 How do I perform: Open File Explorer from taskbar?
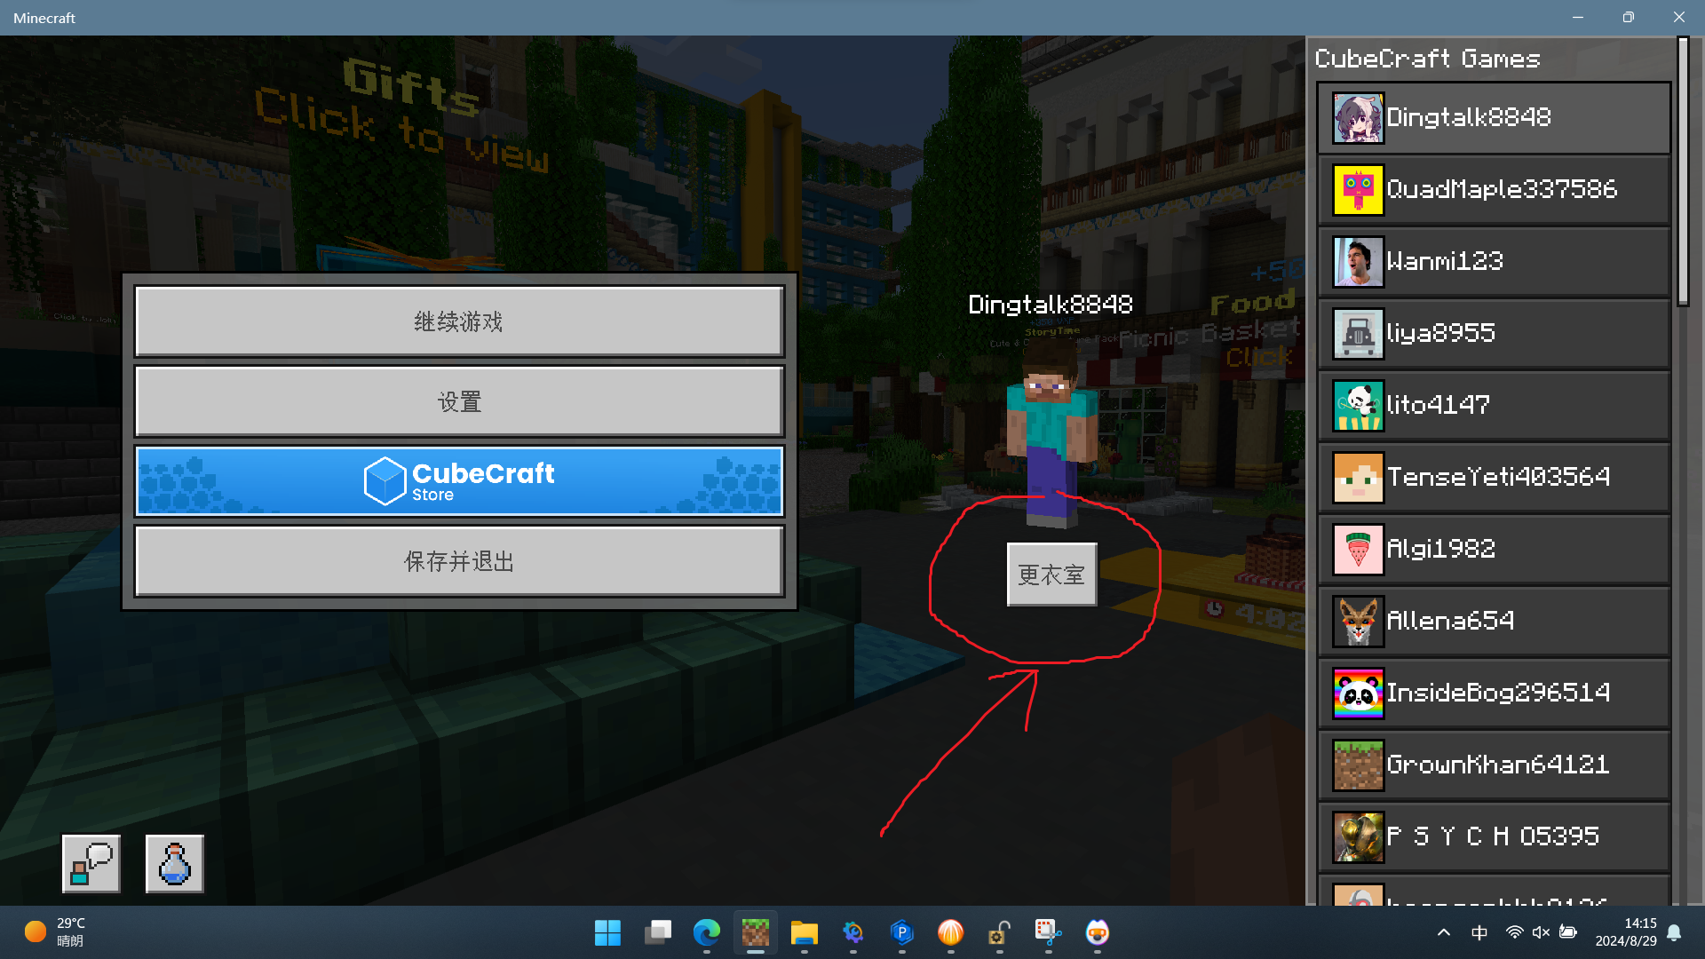click(x=805, y=932)
